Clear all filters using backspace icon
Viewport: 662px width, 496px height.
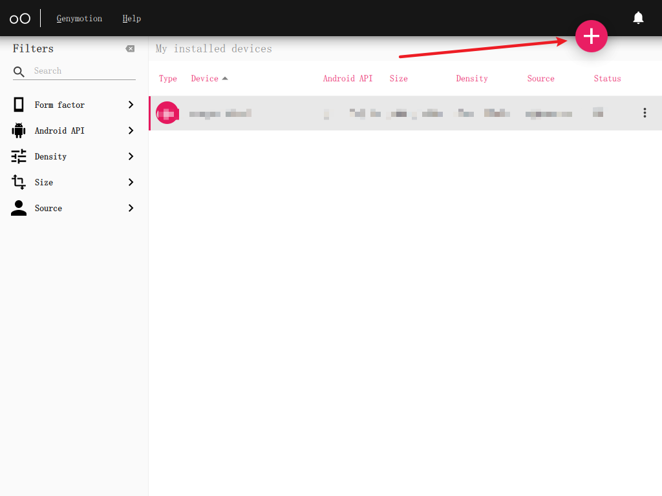tap(130, 49)
